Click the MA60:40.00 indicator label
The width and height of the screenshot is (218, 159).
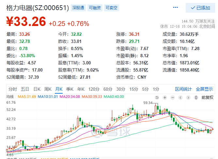[114, 97]
